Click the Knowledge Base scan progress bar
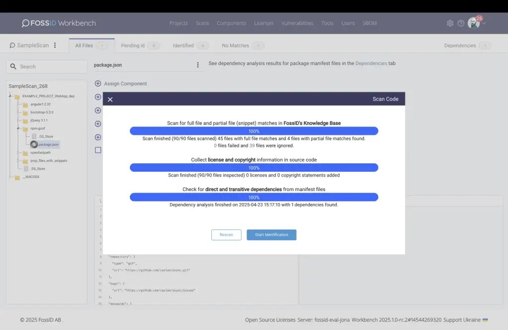 (x=254, y=131)
